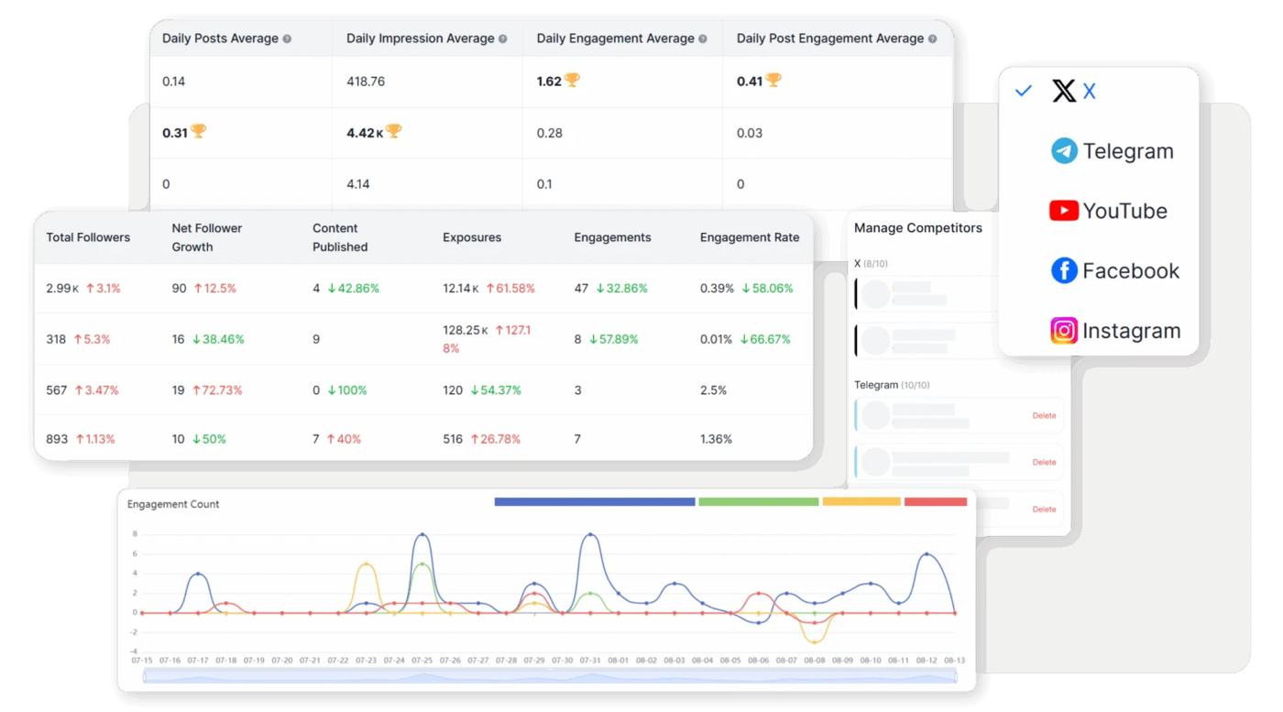
Task: Select second X competitor placeholder card
Action: pos(926,340)
